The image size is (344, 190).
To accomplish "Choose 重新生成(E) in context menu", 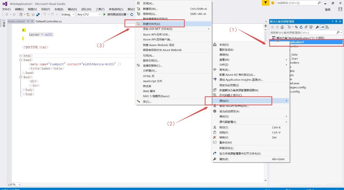I will (x=250, y=50).
